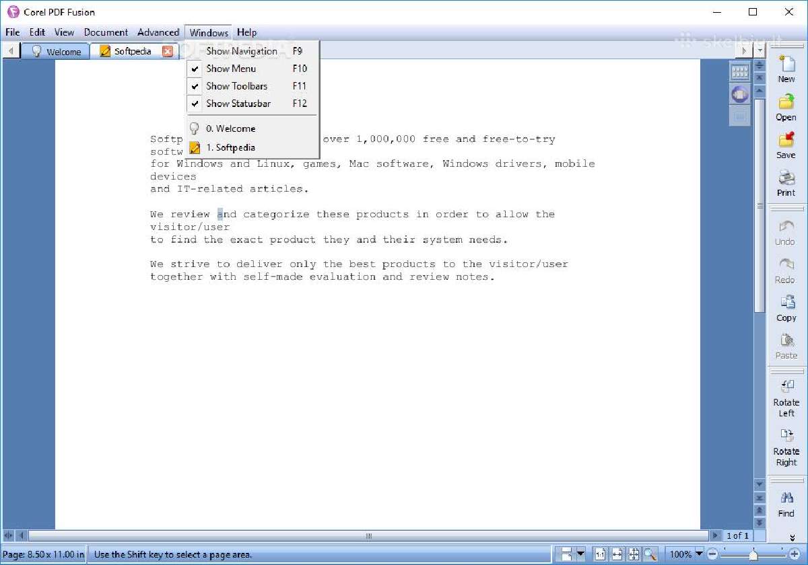
Task: Click the horizontal scrollbar left arrow
Action: coord(22,536)
